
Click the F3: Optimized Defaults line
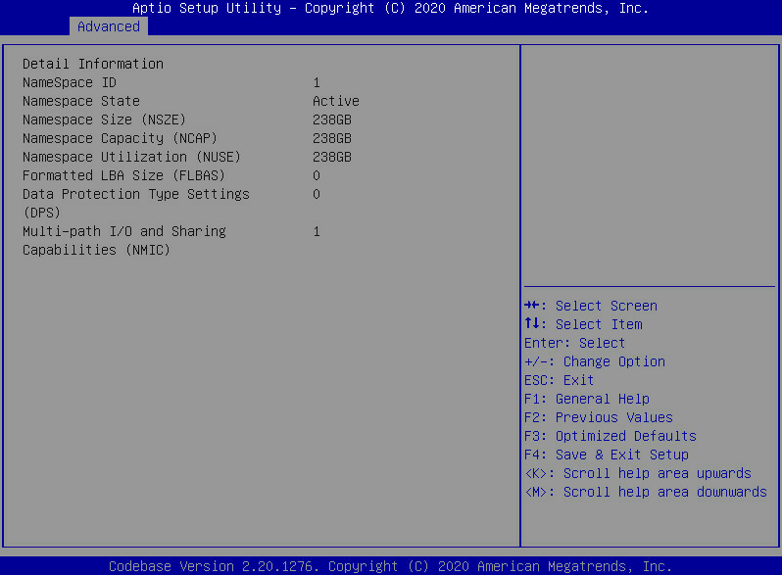point(611,436)
